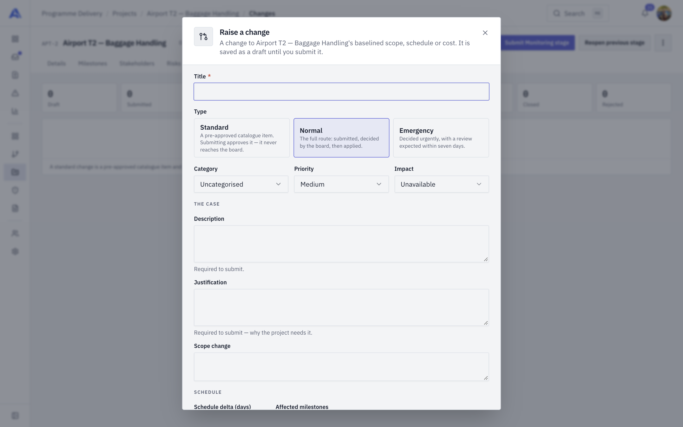Click the Description text area
683x427 pixels.
pyautogui.click(x=341, y=244)
